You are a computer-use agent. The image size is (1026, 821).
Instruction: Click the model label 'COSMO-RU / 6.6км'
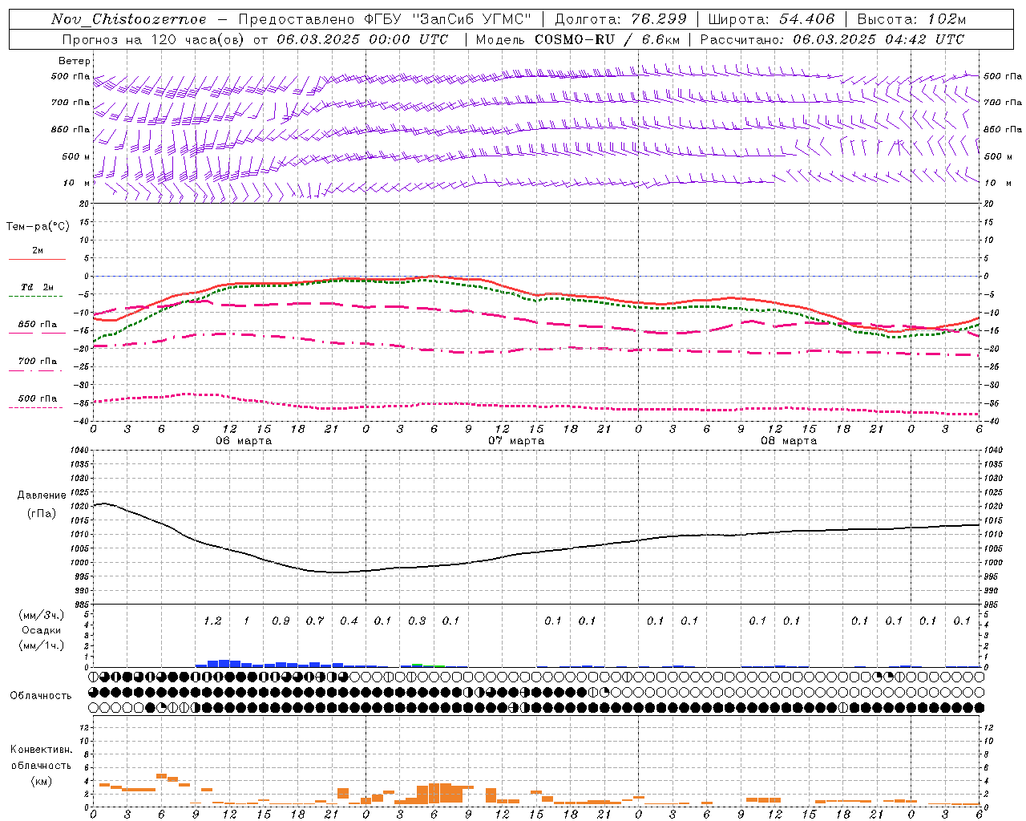pyautogui.click(x=607, y=39)
